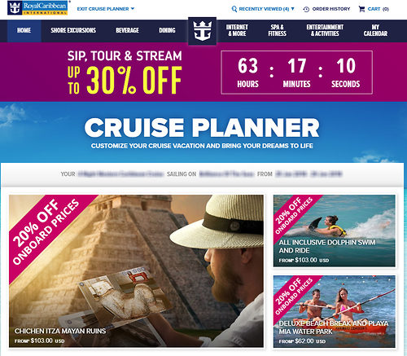Viewport: 407px width, 356px height.
Task: Click the recently viewed magnifier icon
Action: (234, 9)
